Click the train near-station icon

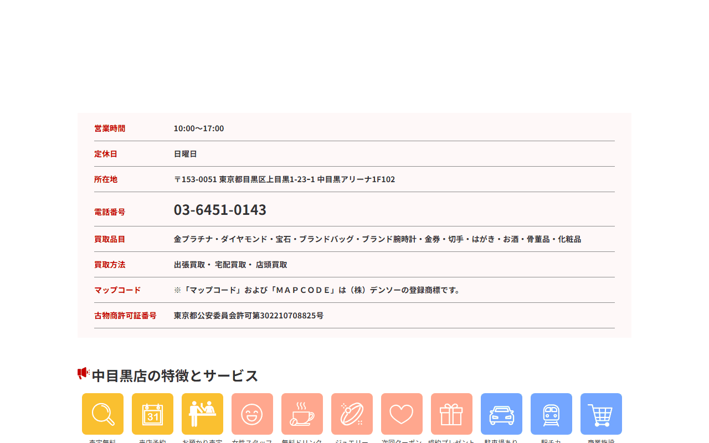(x=551, y=414)
